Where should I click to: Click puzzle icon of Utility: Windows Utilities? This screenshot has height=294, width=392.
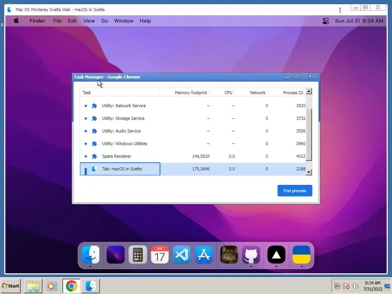click(94, 144)
